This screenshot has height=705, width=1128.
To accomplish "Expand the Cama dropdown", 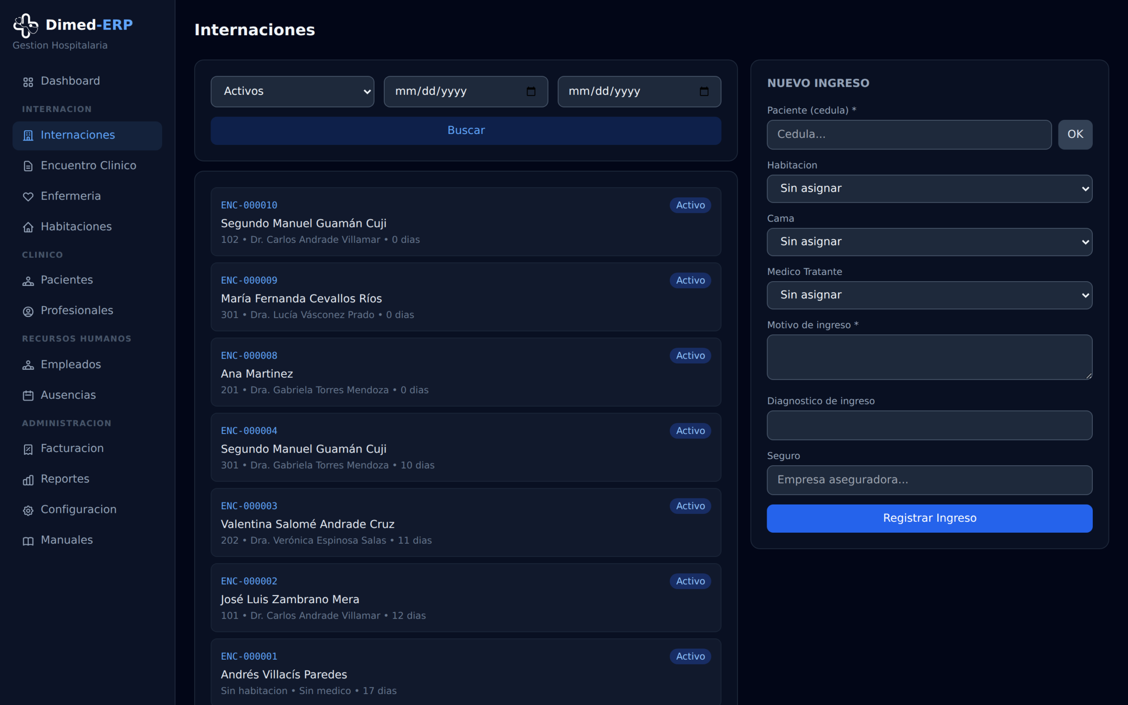I will pos(929,241).
